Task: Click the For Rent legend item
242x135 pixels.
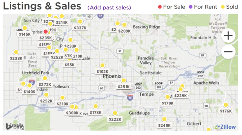Action: click(x=203, y=7)
